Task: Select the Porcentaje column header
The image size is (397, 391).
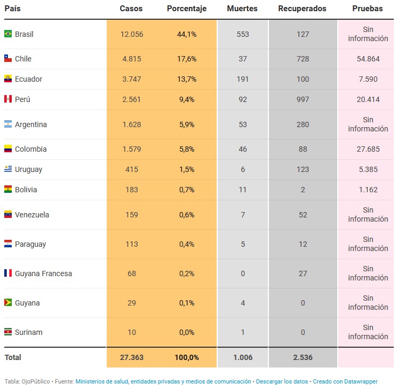Action: (187, 9)
